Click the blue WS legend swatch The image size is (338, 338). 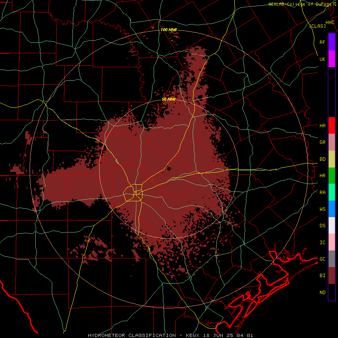(332, 209)
